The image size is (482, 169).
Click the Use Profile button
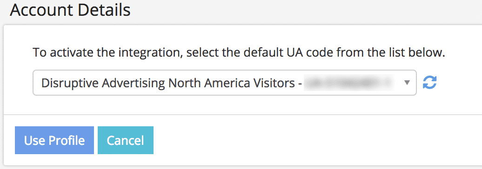click(x=54, y=140)
